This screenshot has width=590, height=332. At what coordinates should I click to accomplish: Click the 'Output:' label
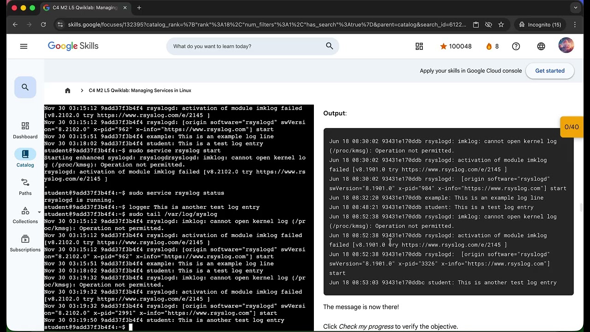(x=335, y=113)
